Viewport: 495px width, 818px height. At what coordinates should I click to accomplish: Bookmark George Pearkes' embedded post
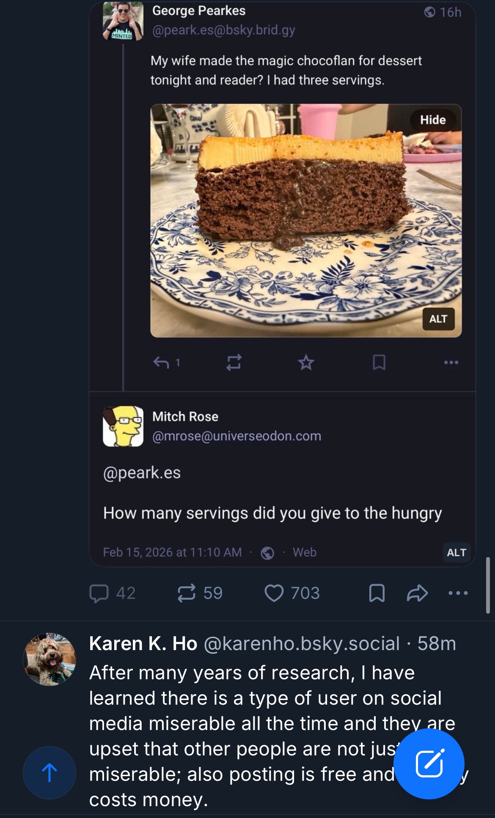coord(379,362)
